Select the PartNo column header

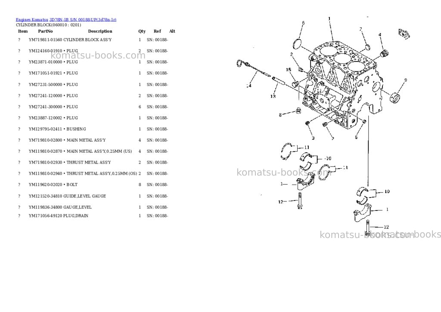click(45, 31)
